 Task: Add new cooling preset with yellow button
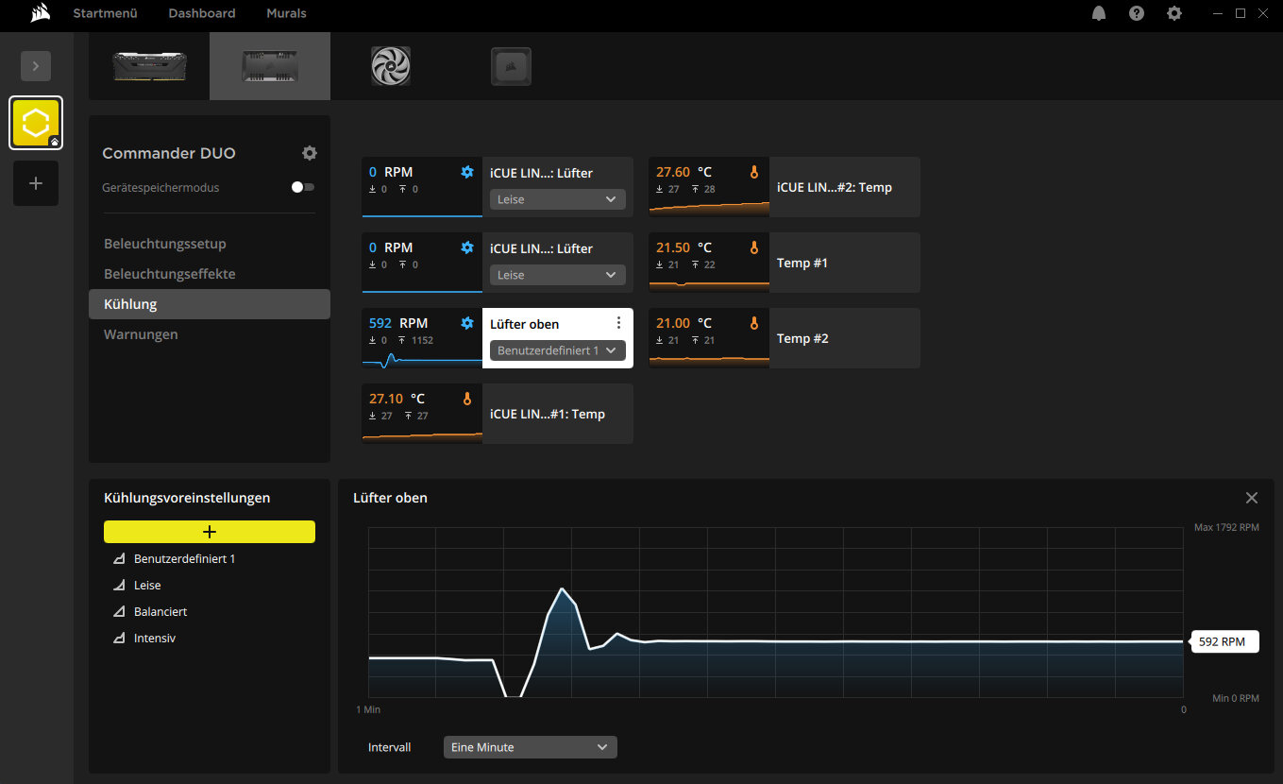210,532
